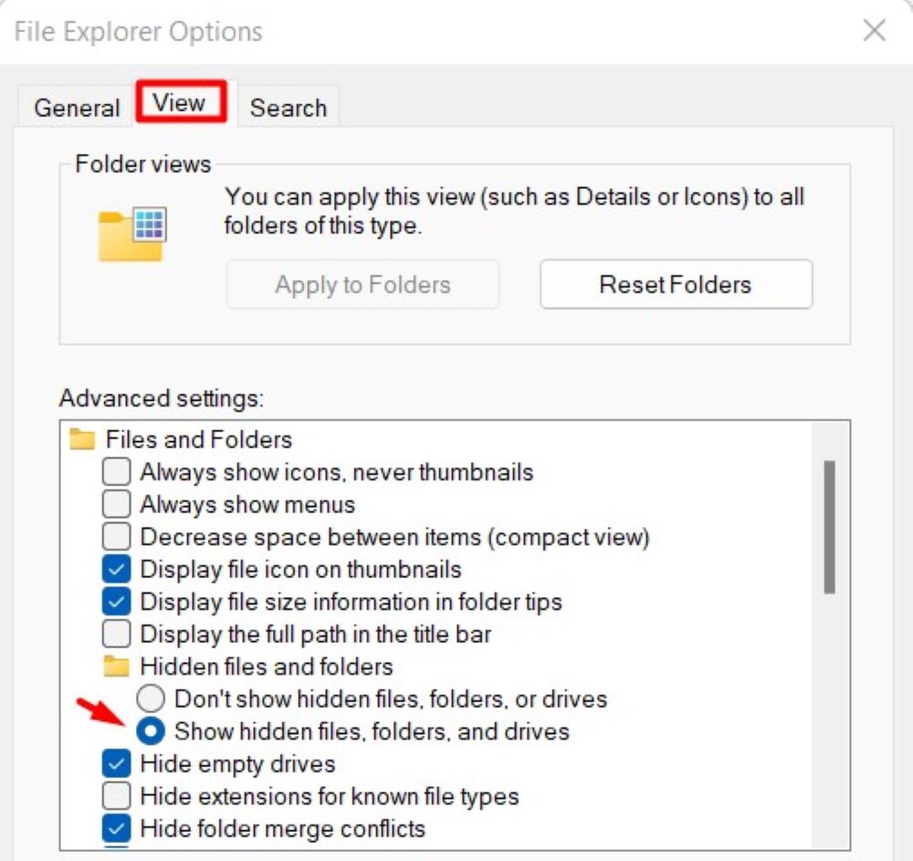913x861 pixels.
Task: Enable Hide extensions for known file types
Action: tap(117, 796)
